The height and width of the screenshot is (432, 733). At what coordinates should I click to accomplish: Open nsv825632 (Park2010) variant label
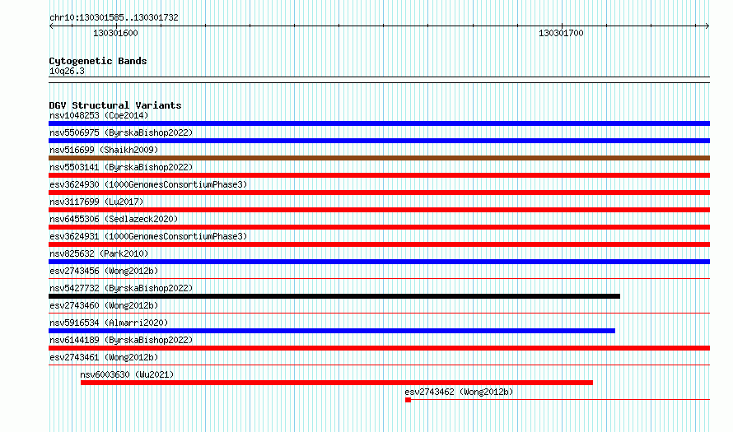pos(99,253)
